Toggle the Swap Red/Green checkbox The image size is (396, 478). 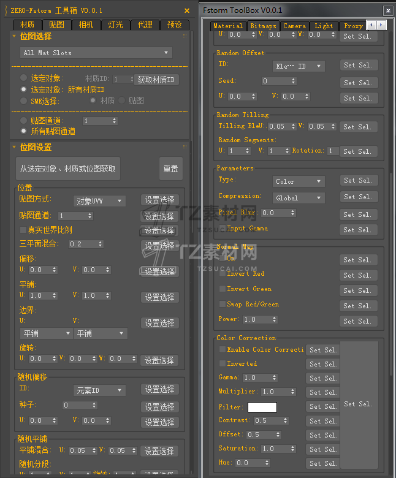(x=223, y=304)
